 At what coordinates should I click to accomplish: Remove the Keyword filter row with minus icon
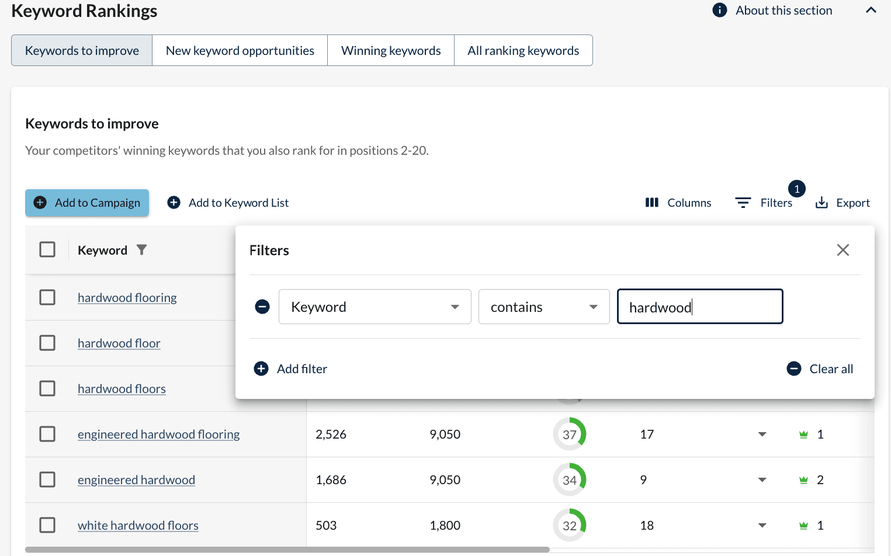point(262,307)
